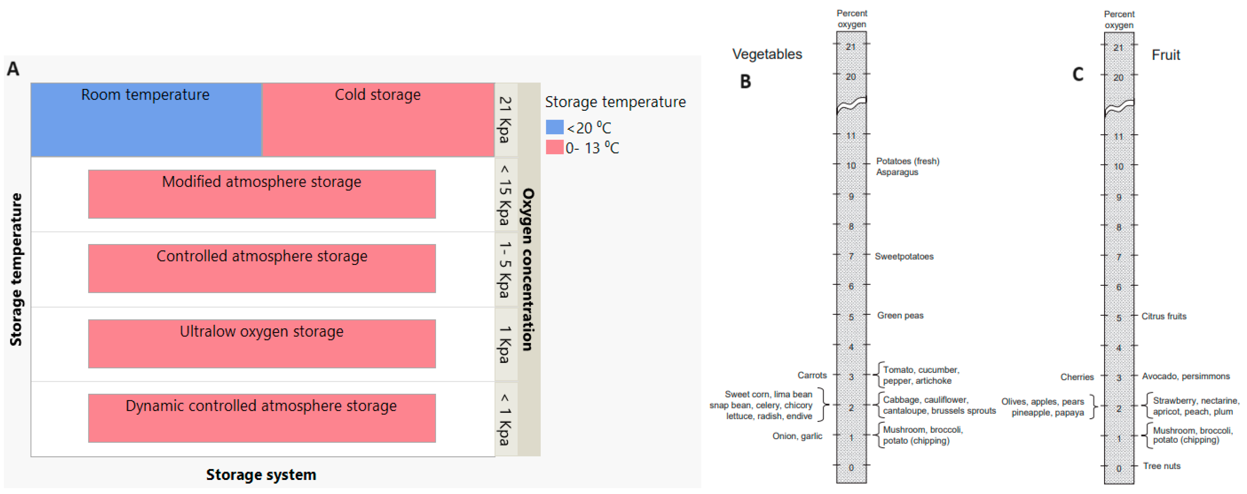The width and height of the screenshot is (1247, 494).
Task: Click the Vegetables chart heading
Action: (767, 54)
